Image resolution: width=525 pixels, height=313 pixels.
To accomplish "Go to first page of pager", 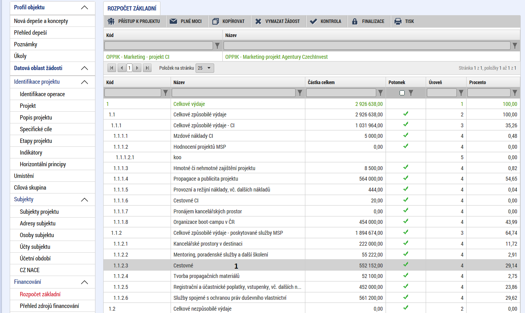I will pos(112,68).
